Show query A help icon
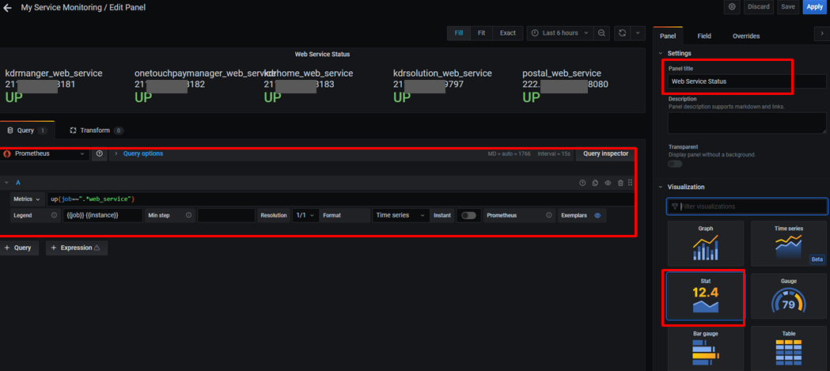The image size is (830, 371). click(583, 183)
